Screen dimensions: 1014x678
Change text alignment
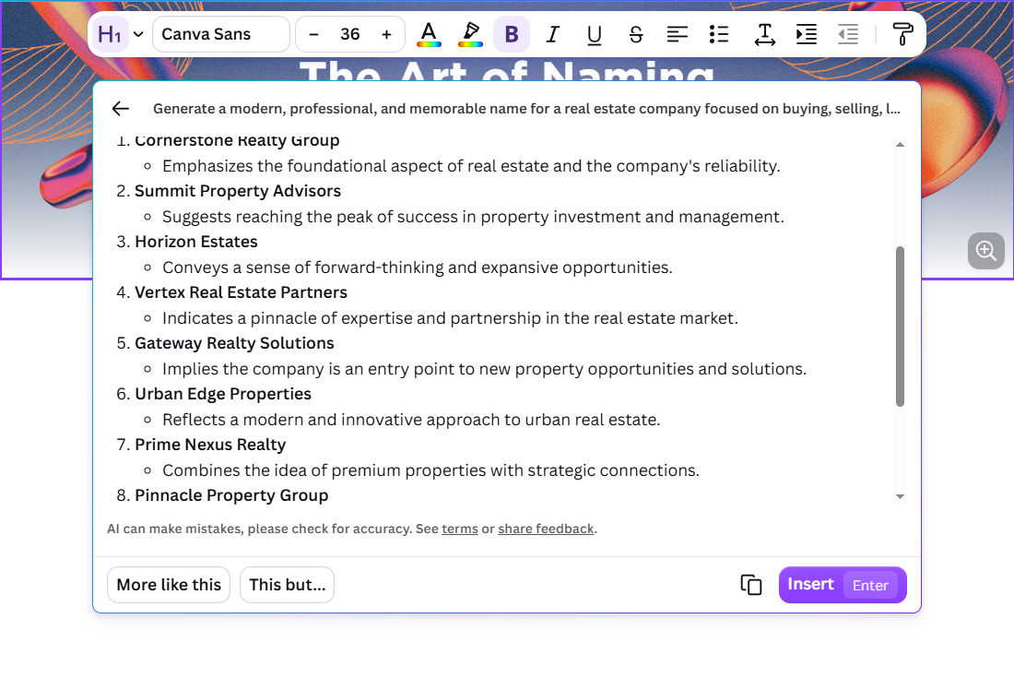(x=678, y=34)
